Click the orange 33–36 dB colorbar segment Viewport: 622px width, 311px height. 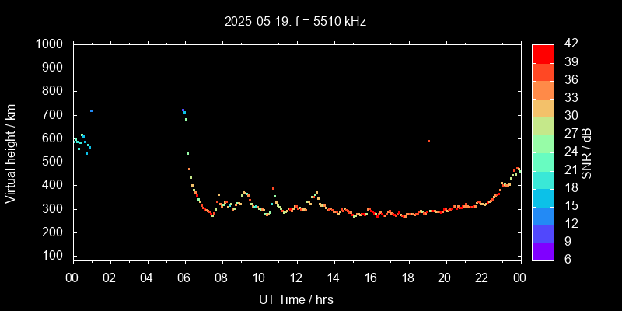[543, 89]
